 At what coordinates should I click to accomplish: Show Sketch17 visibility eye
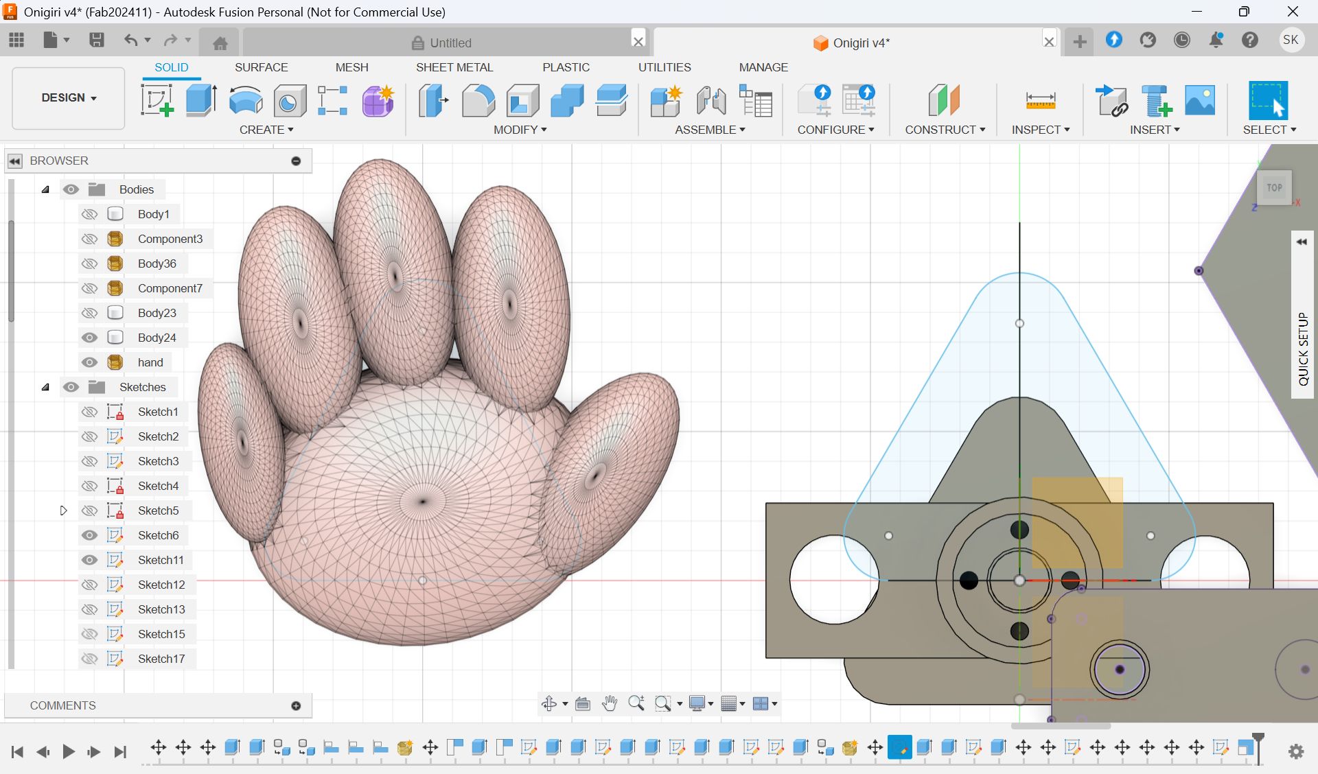pyautogui.click(x=89, y=659)
